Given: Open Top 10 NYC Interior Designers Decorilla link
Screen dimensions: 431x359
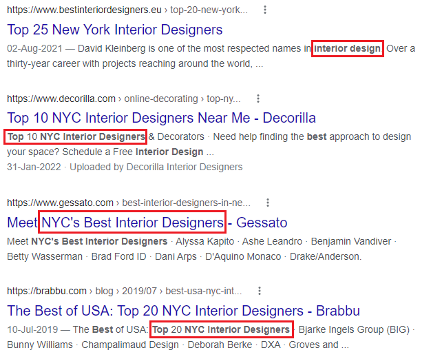Looking at the screenshot, I should [x=161, y=118].
